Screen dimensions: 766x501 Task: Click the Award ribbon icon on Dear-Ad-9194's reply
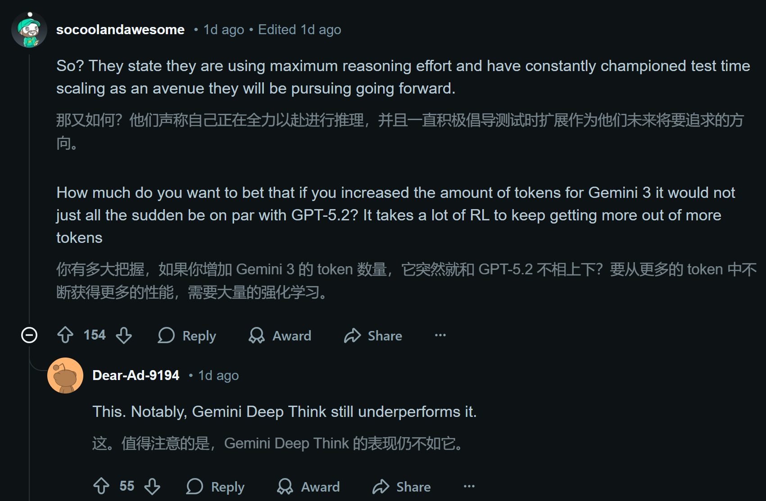285,486
